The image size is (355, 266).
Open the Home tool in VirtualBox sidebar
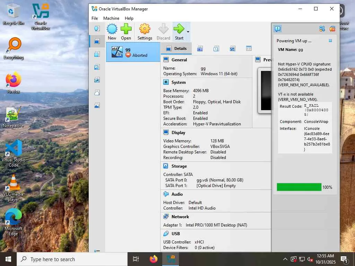[x=97, y=28]
